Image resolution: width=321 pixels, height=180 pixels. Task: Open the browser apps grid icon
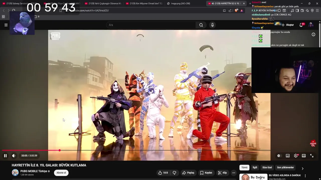point(3,17)
